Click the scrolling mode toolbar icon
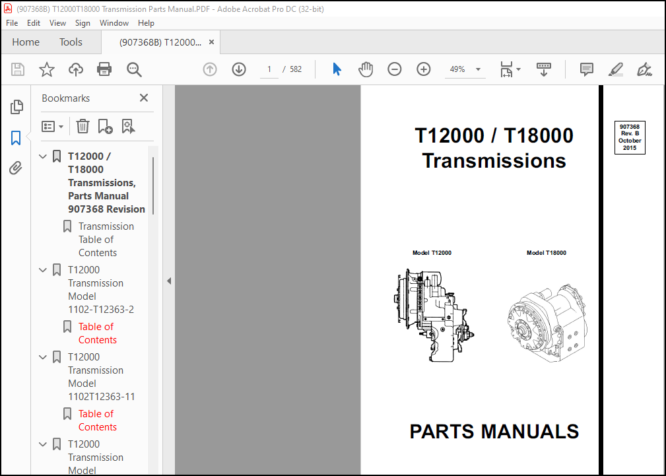The height and width of the screenshot is (476, 666). click(544, 69)
